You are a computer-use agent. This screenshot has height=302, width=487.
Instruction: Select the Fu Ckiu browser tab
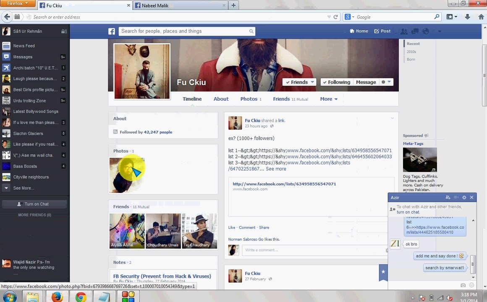[84, 5]
